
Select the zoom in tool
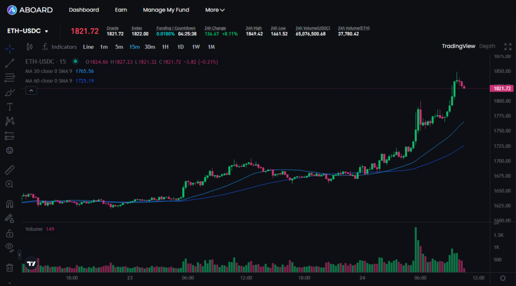(10, 184)
